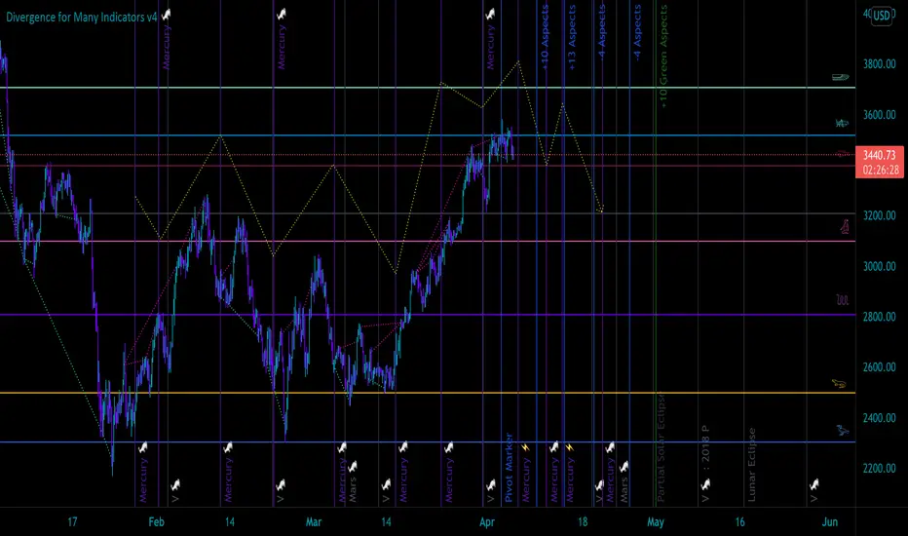Viewport: 908px width, 536px height.
Task: Click the blue bird icon below 2400.00
Action: (x=842, y=430)
